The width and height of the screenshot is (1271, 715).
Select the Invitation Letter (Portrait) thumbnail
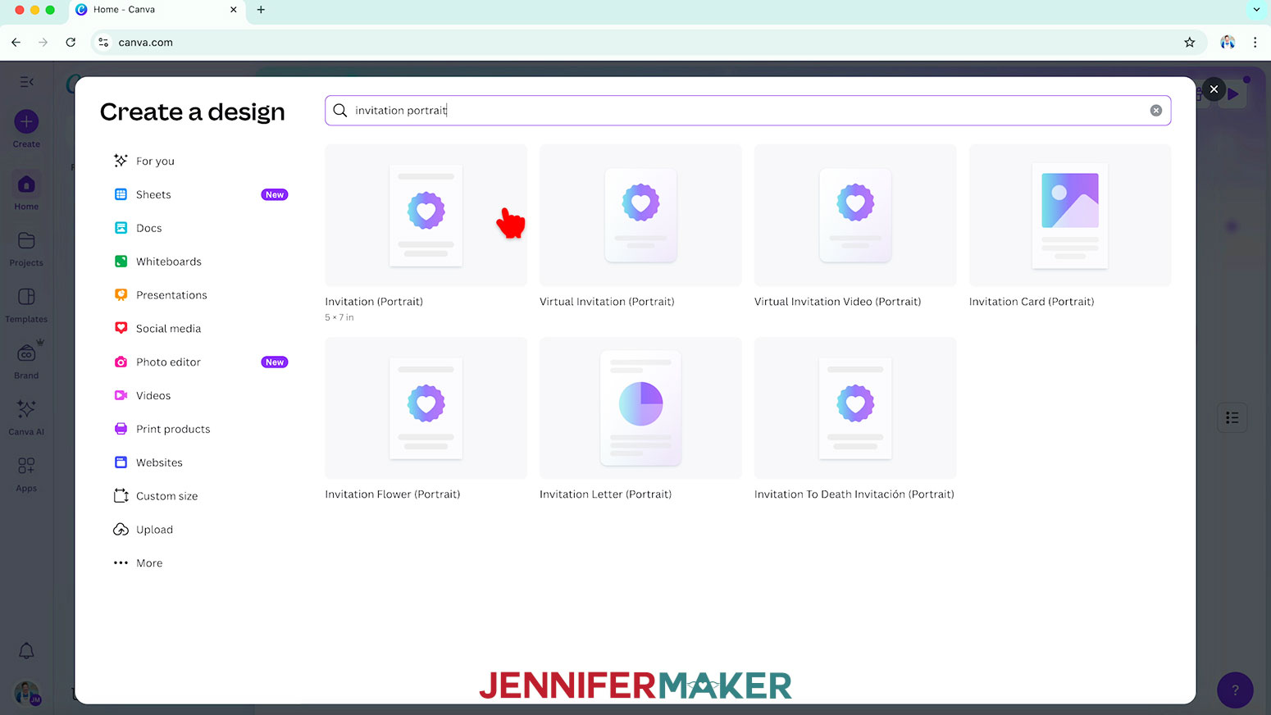[x=640, y=408]
